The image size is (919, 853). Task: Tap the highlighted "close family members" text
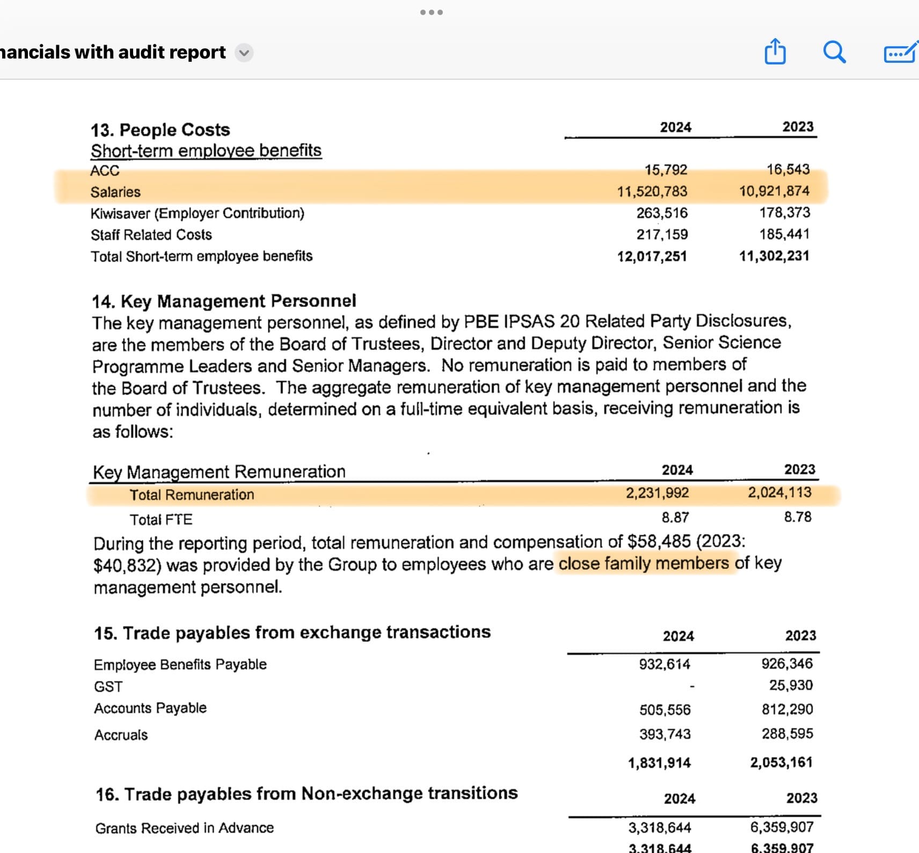(x=644, y=564)
